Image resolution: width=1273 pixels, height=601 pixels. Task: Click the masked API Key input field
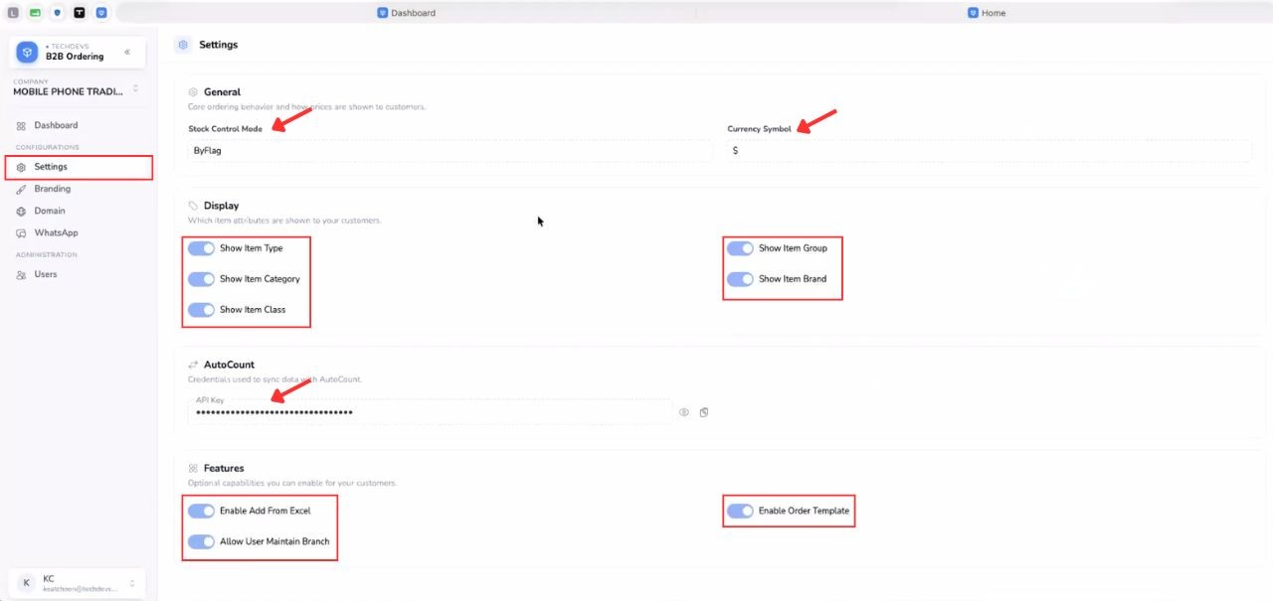point(431,412)
